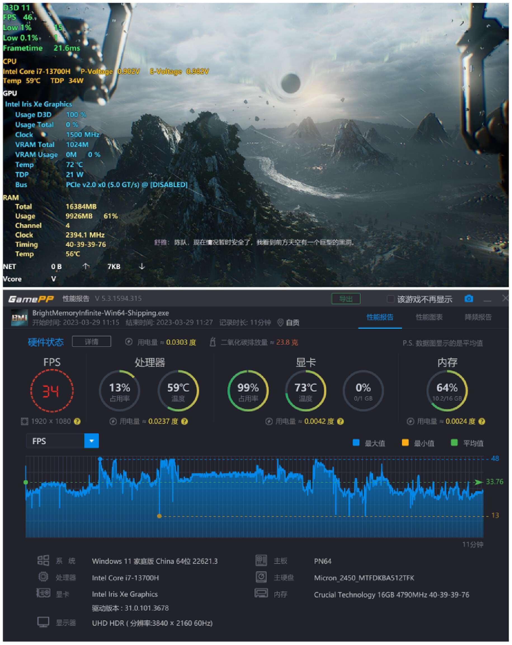Click the BrightMemoryInfinite-Win64-Shipping.exe file name
Viewport: 512px width, 645px height.
tap(101, 313)
